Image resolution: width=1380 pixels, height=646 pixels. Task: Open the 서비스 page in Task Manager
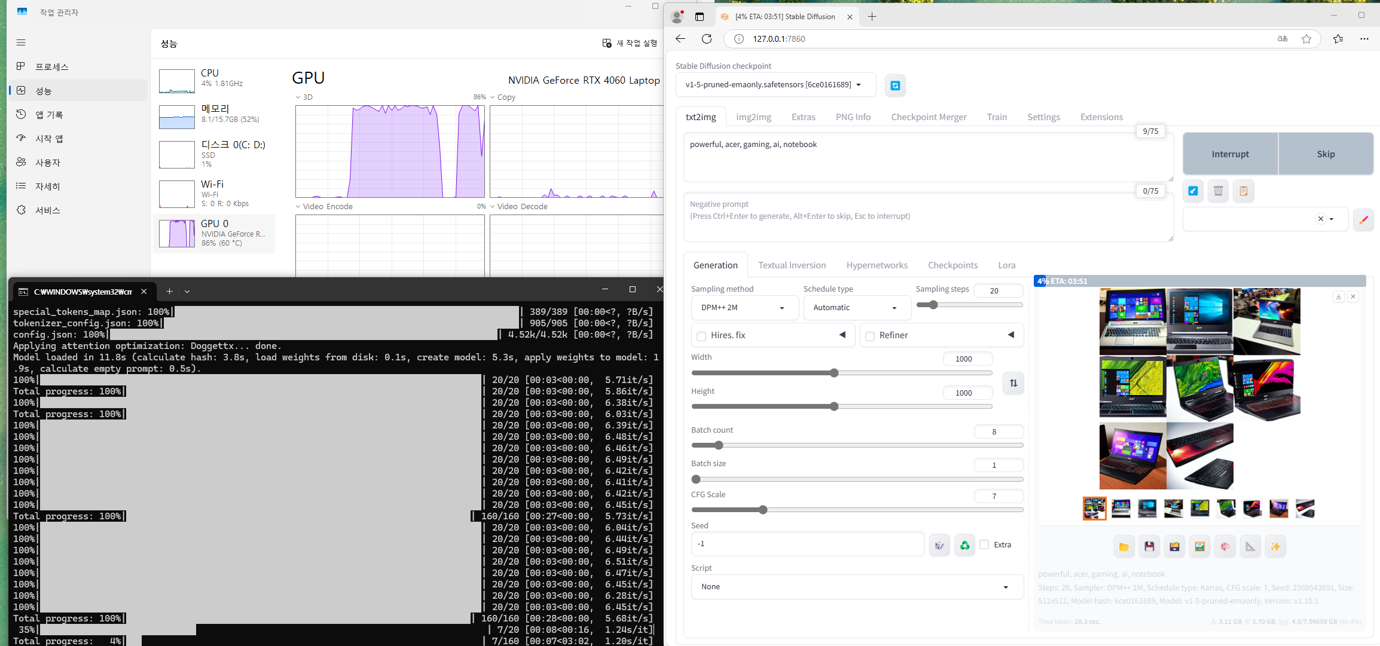tap(79, 210)
